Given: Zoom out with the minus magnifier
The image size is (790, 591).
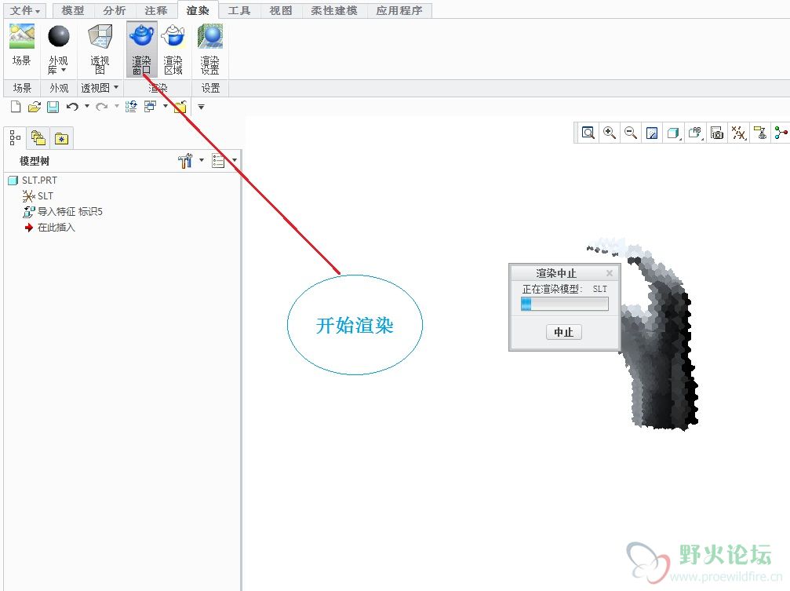Looking at the screenshot, I should coord(630,133).
